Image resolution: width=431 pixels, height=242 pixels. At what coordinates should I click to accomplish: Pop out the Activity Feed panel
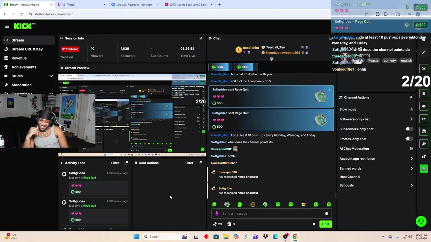tap(126, 163)
